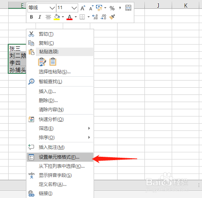Click the scissors cut icon
The width and height of the screenshot is (202, 198).
[x=31, y=34]
